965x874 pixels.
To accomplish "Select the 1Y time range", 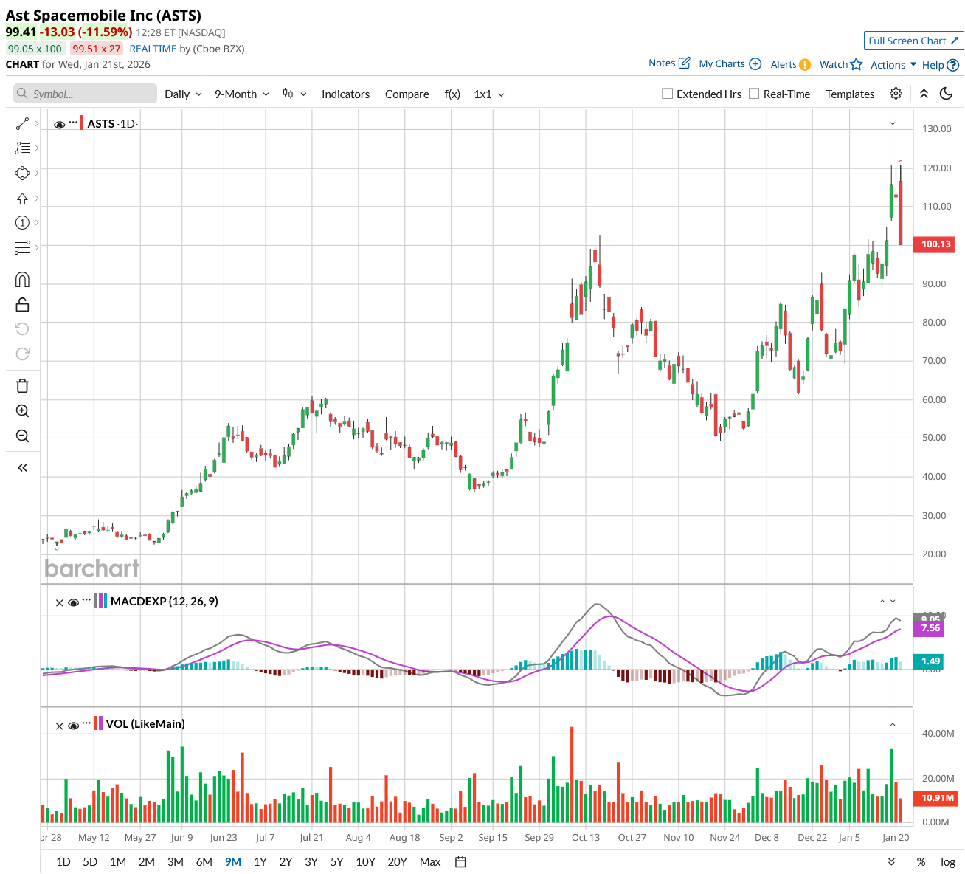I will click(x=260, y=861).
